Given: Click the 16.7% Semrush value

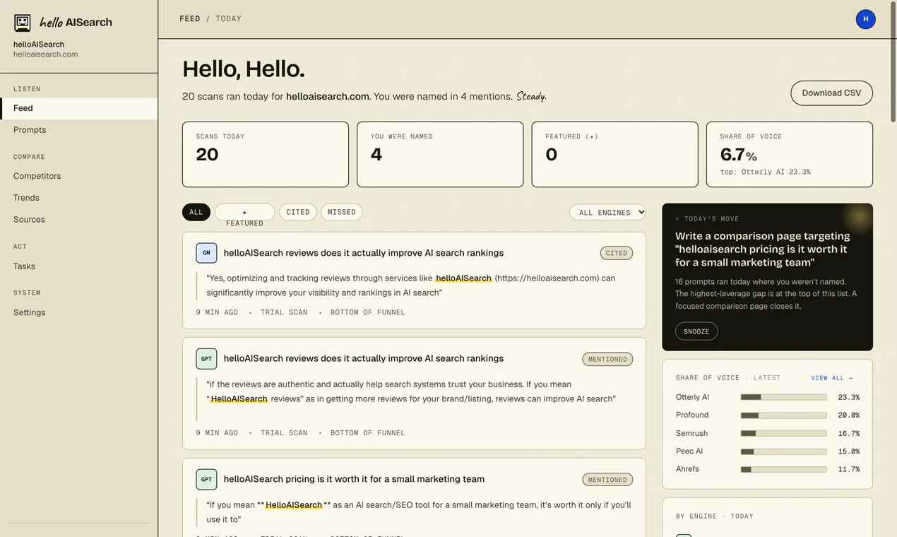Looking at the screenshot, I should 848,434.
